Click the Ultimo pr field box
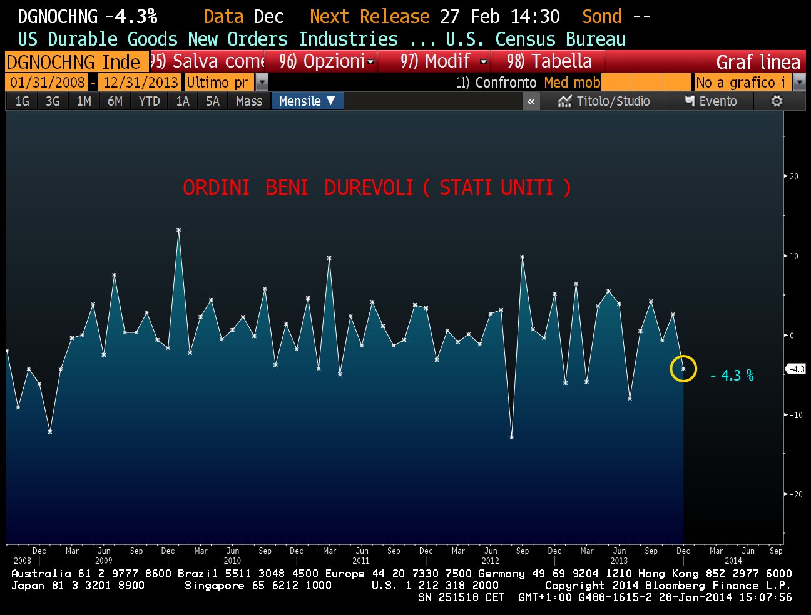Viewport: 811px width, 615px height. (x=221, y=82)
